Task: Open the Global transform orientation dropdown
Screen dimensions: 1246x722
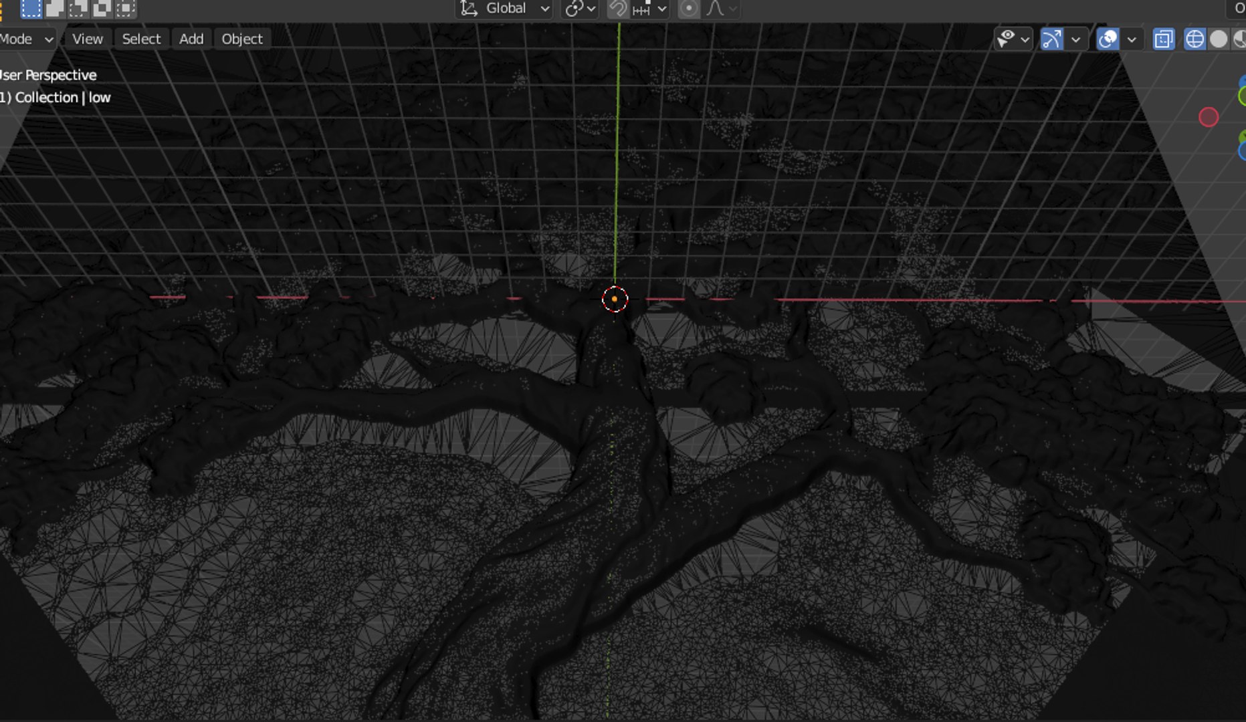Action: [504, 9]
